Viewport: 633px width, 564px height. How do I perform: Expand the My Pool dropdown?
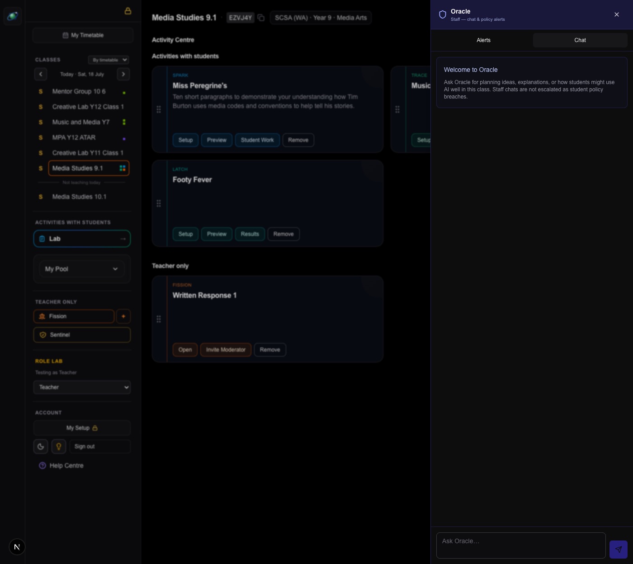(82, 269)
